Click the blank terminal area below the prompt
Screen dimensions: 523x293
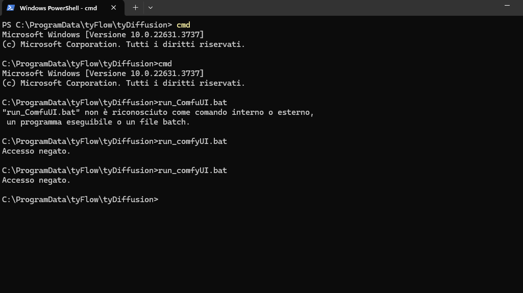(x=261, y=245)
